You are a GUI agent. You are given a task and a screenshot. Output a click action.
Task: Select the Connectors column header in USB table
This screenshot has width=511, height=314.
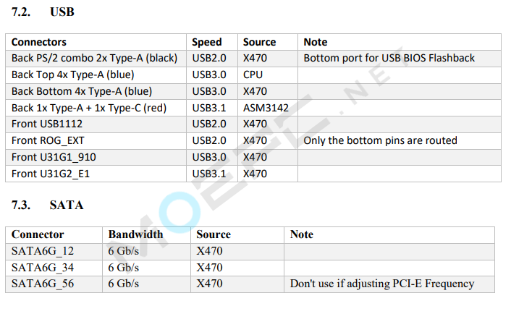click(x=39, y=42)
